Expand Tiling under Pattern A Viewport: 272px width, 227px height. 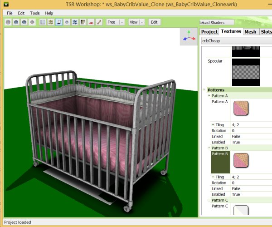point(213,125)
